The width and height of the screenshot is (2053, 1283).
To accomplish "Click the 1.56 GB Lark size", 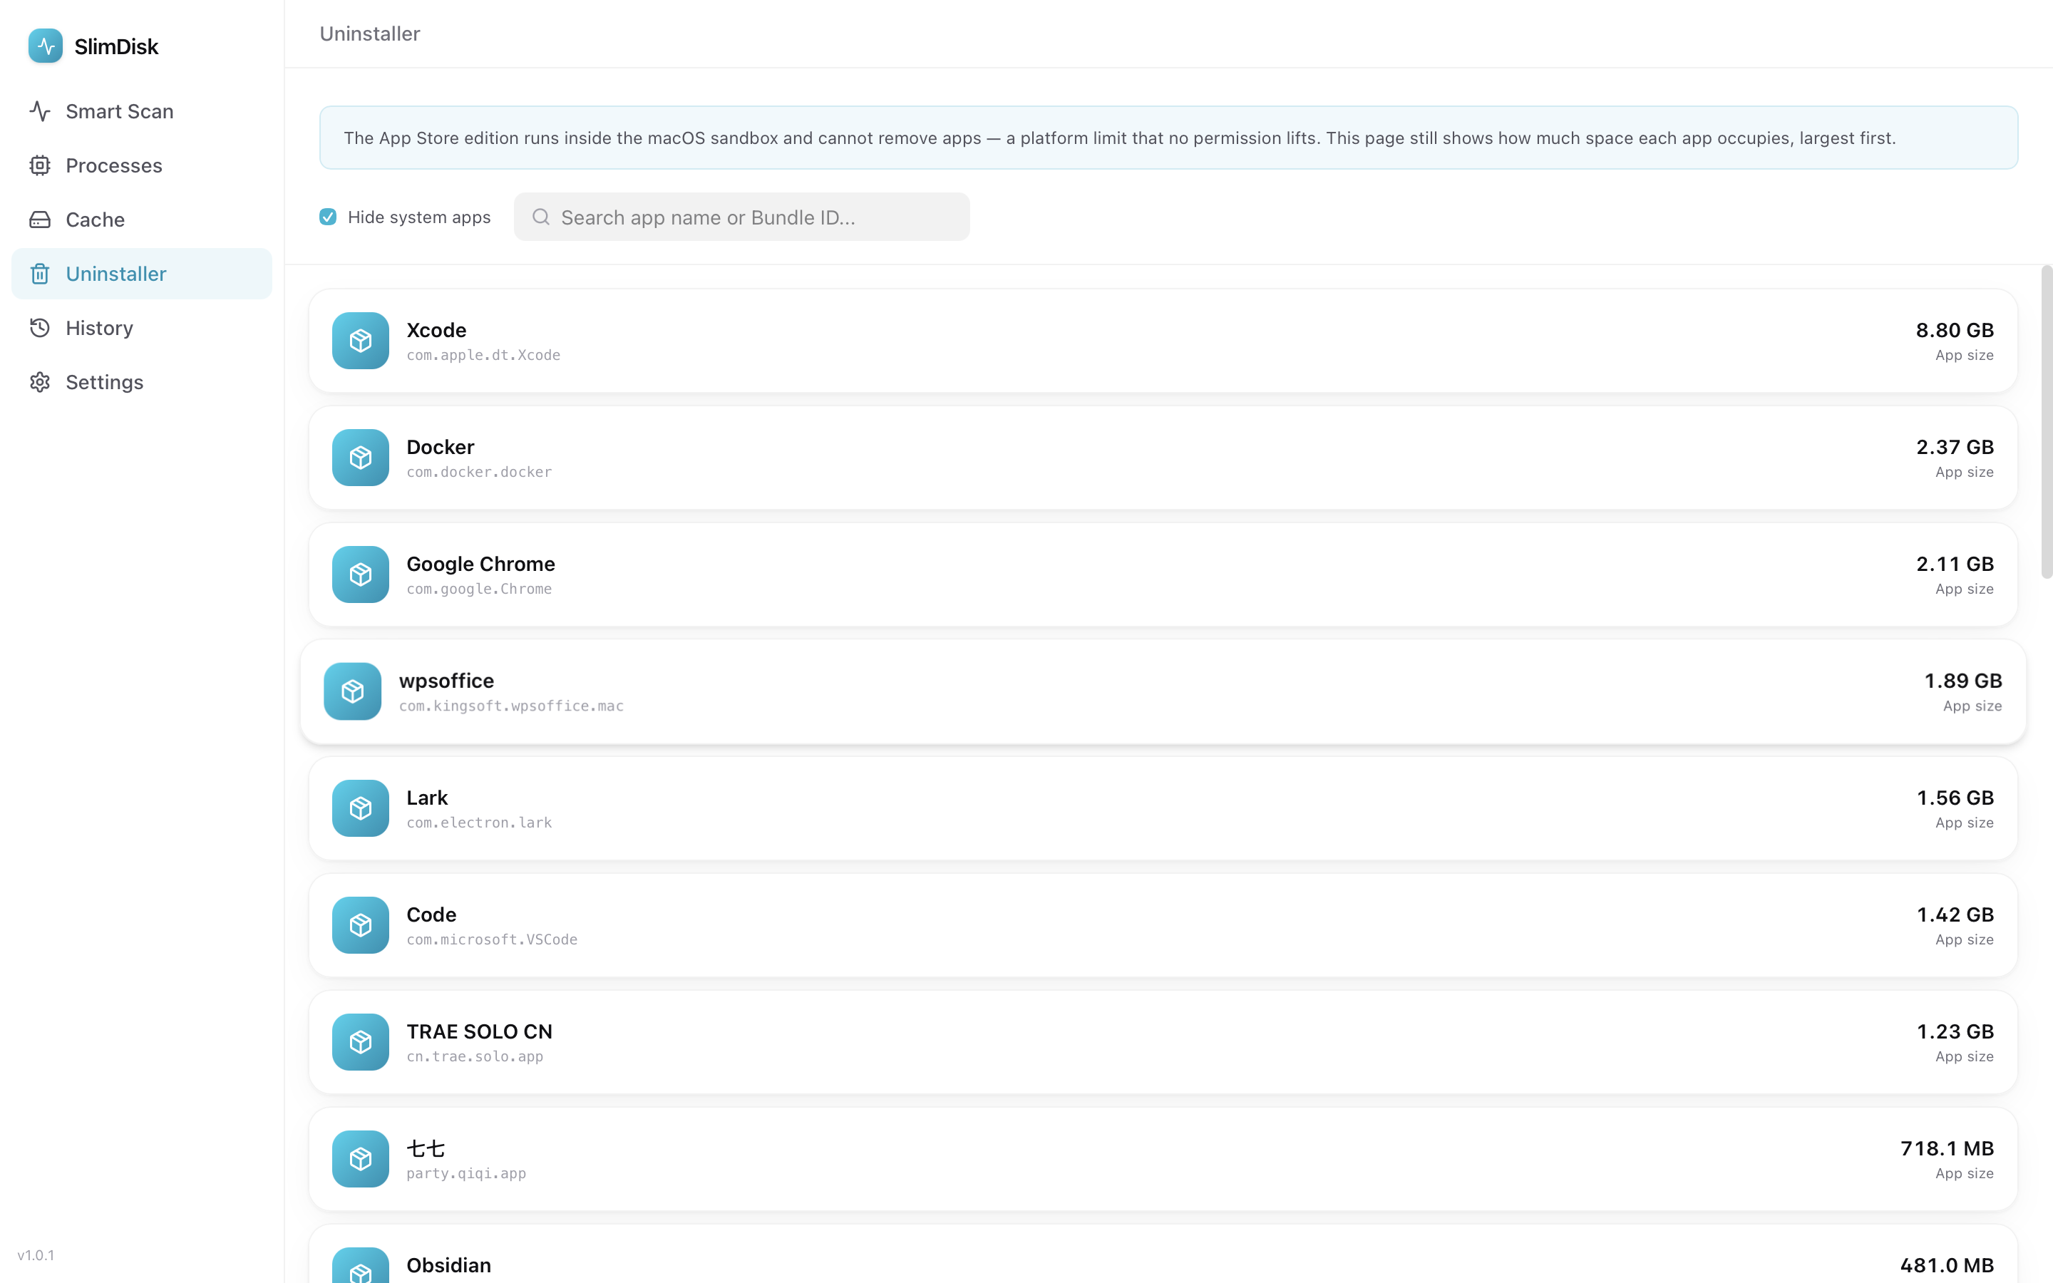I will tap(1955, 798).
